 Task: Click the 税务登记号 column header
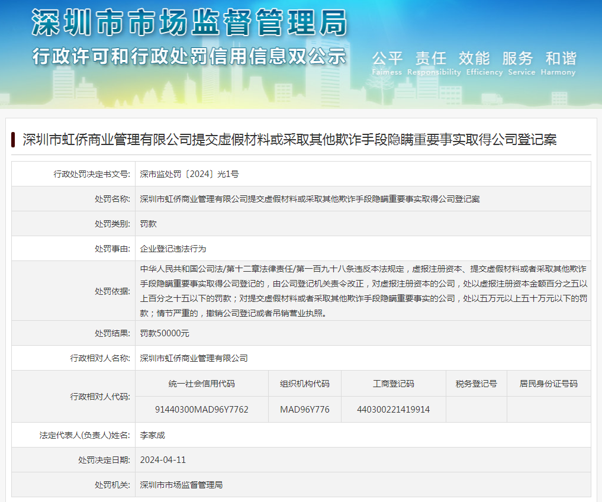click(x=476, y=384)
